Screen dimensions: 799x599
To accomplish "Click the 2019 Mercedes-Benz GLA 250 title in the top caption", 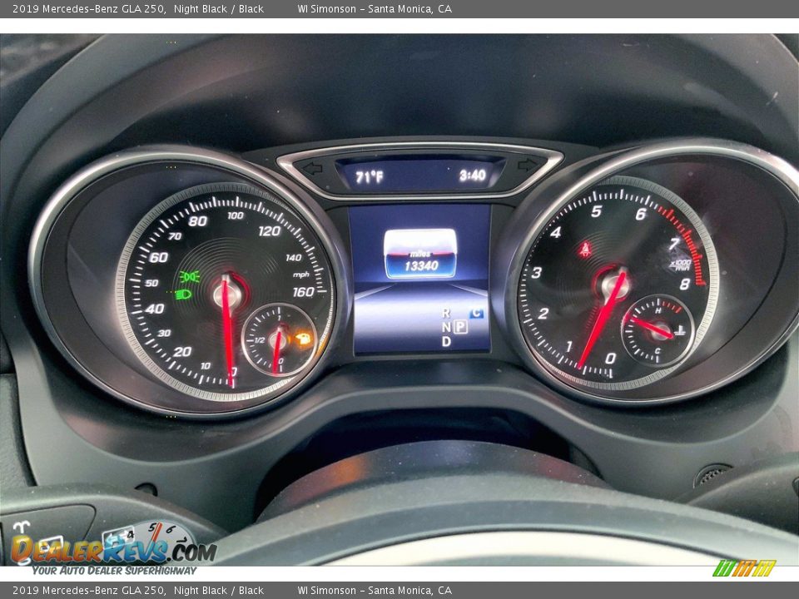I will [x=89, y=8].
